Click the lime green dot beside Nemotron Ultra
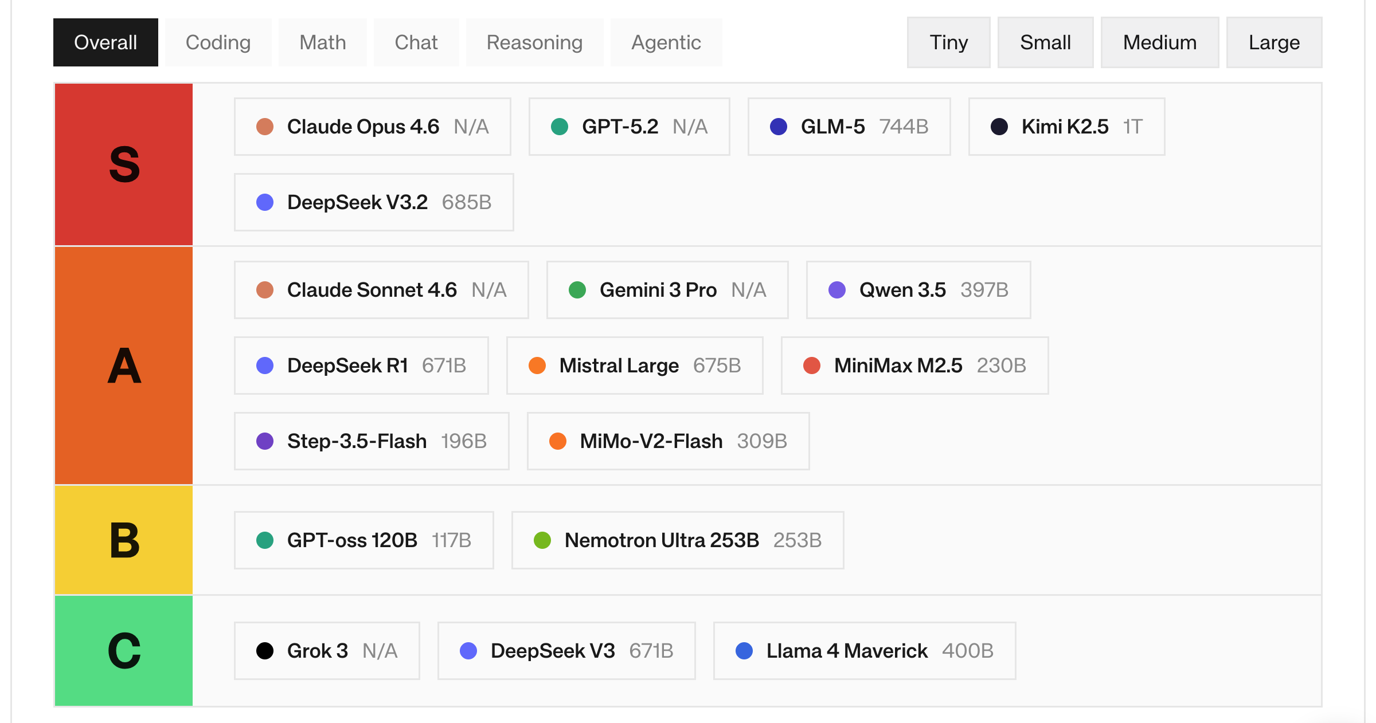The width and height of the screenshot is (1376, 723). click(542, 540)
